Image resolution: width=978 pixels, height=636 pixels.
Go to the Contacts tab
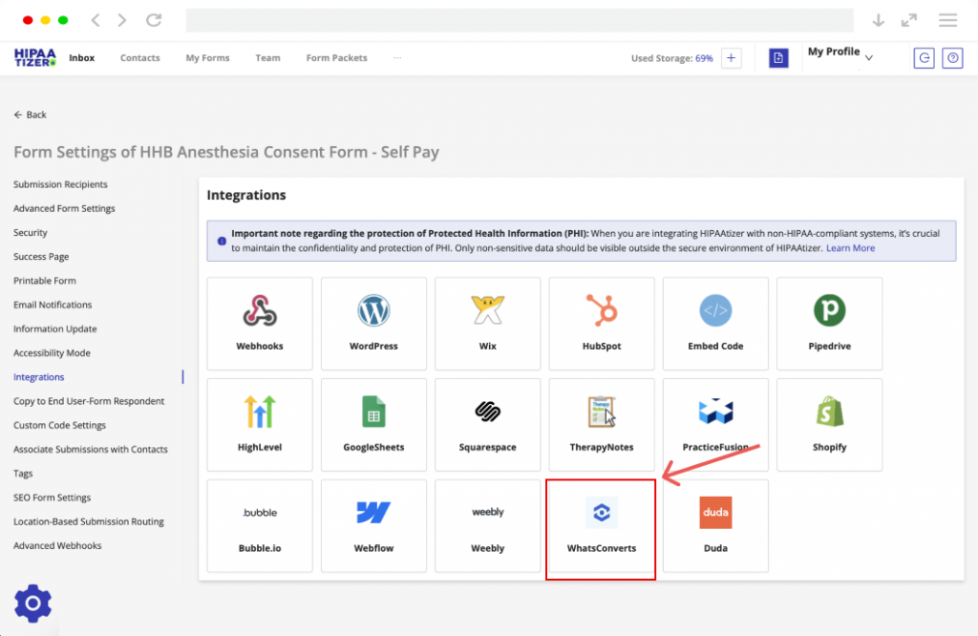[x=140, y=58]
